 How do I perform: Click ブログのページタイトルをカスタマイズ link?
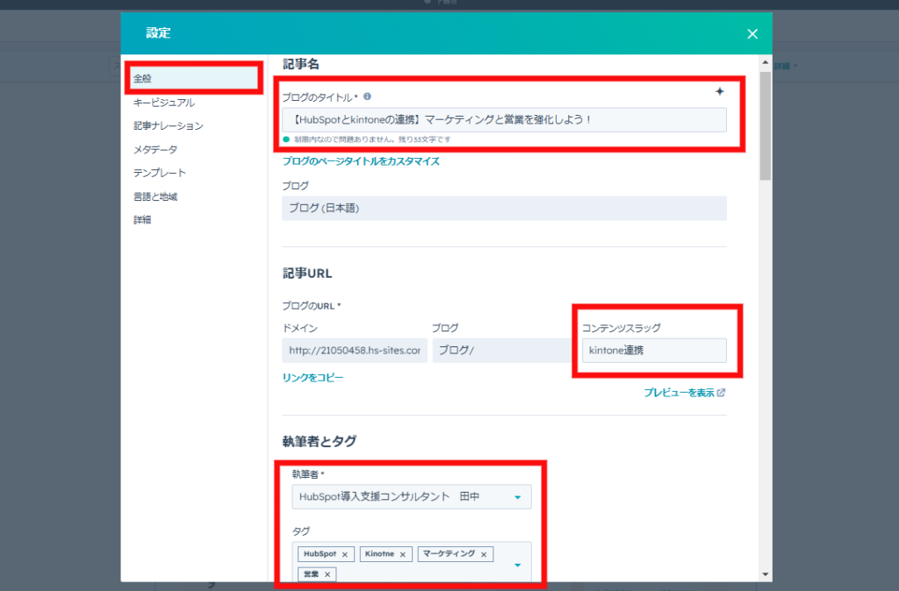coord(361,161)
